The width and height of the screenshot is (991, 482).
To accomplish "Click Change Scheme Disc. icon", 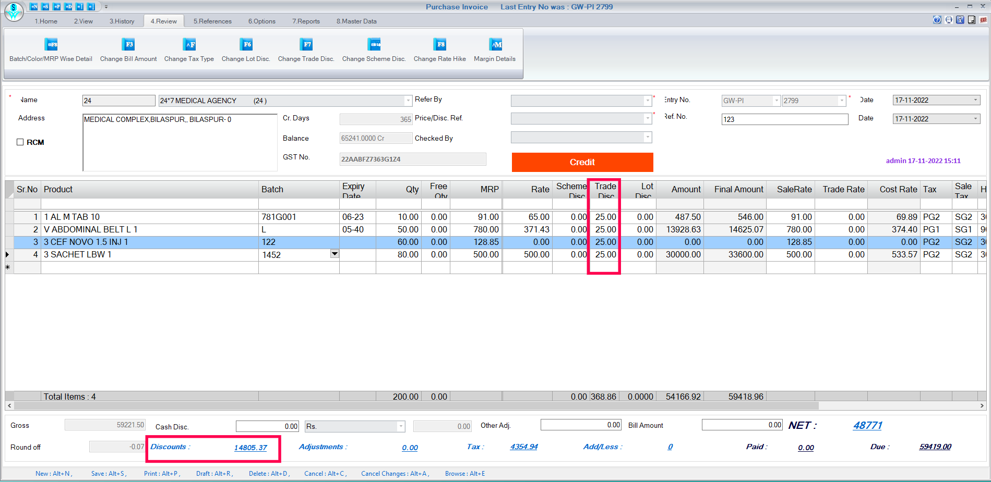I will click(374, 44).
